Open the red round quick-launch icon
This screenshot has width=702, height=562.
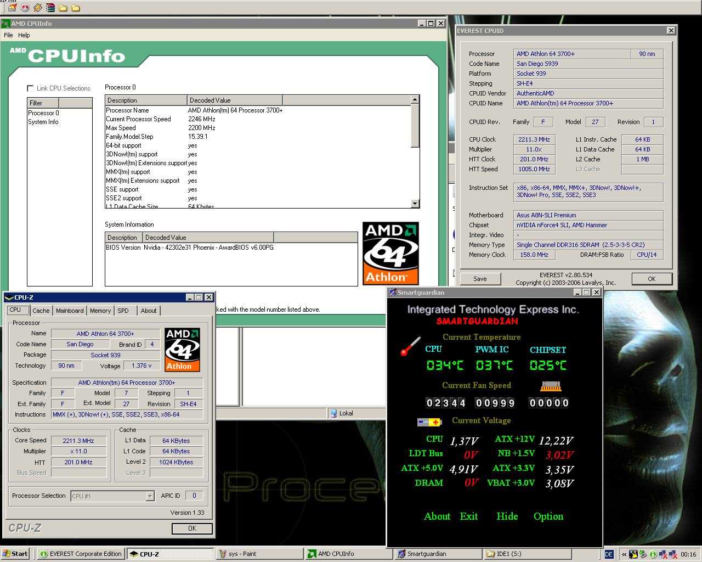pyautogui.click(x=25, y=8)
